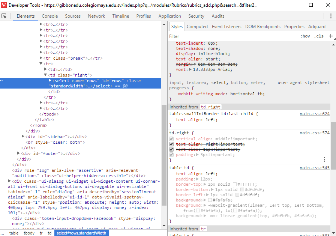Screen dimensions: 336x236
Task: Open the Sources tab
Action: click(73, 16)
